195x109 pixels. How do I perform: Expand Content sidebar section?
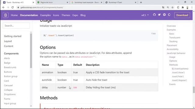click(x=9, y=46)
